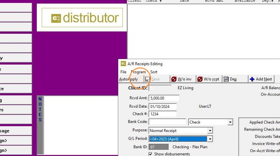Expand the G/L Period dropdown arrow

point(210,139)
